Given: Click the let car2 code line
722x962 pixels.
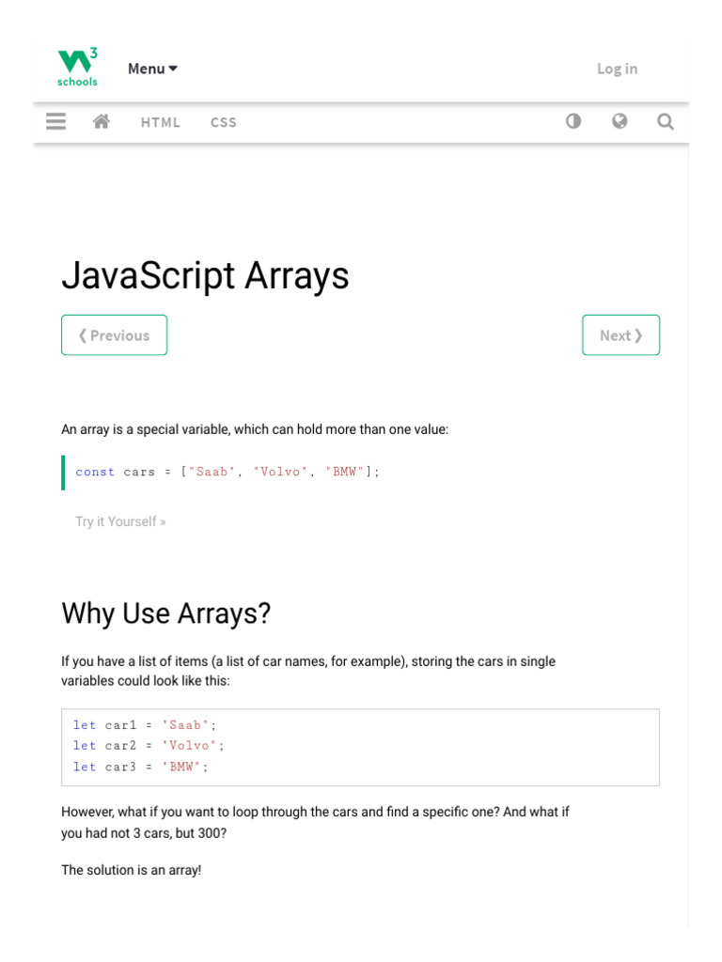Looking at the screenshot, I should pos(149,745).
